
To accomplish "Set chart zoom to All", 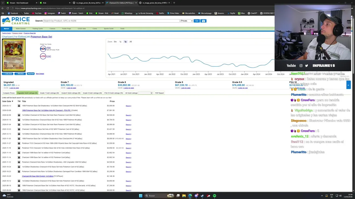I will (131, 42).
